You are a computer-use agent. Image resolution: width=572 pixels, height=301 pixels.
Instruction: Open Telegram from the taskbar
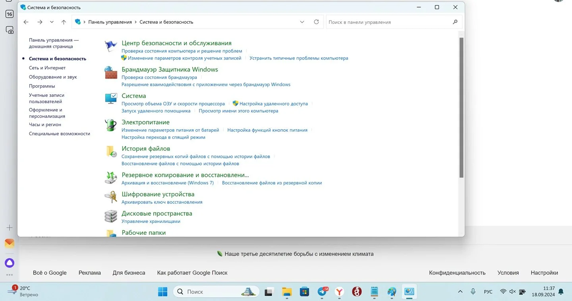coord(323,291)
